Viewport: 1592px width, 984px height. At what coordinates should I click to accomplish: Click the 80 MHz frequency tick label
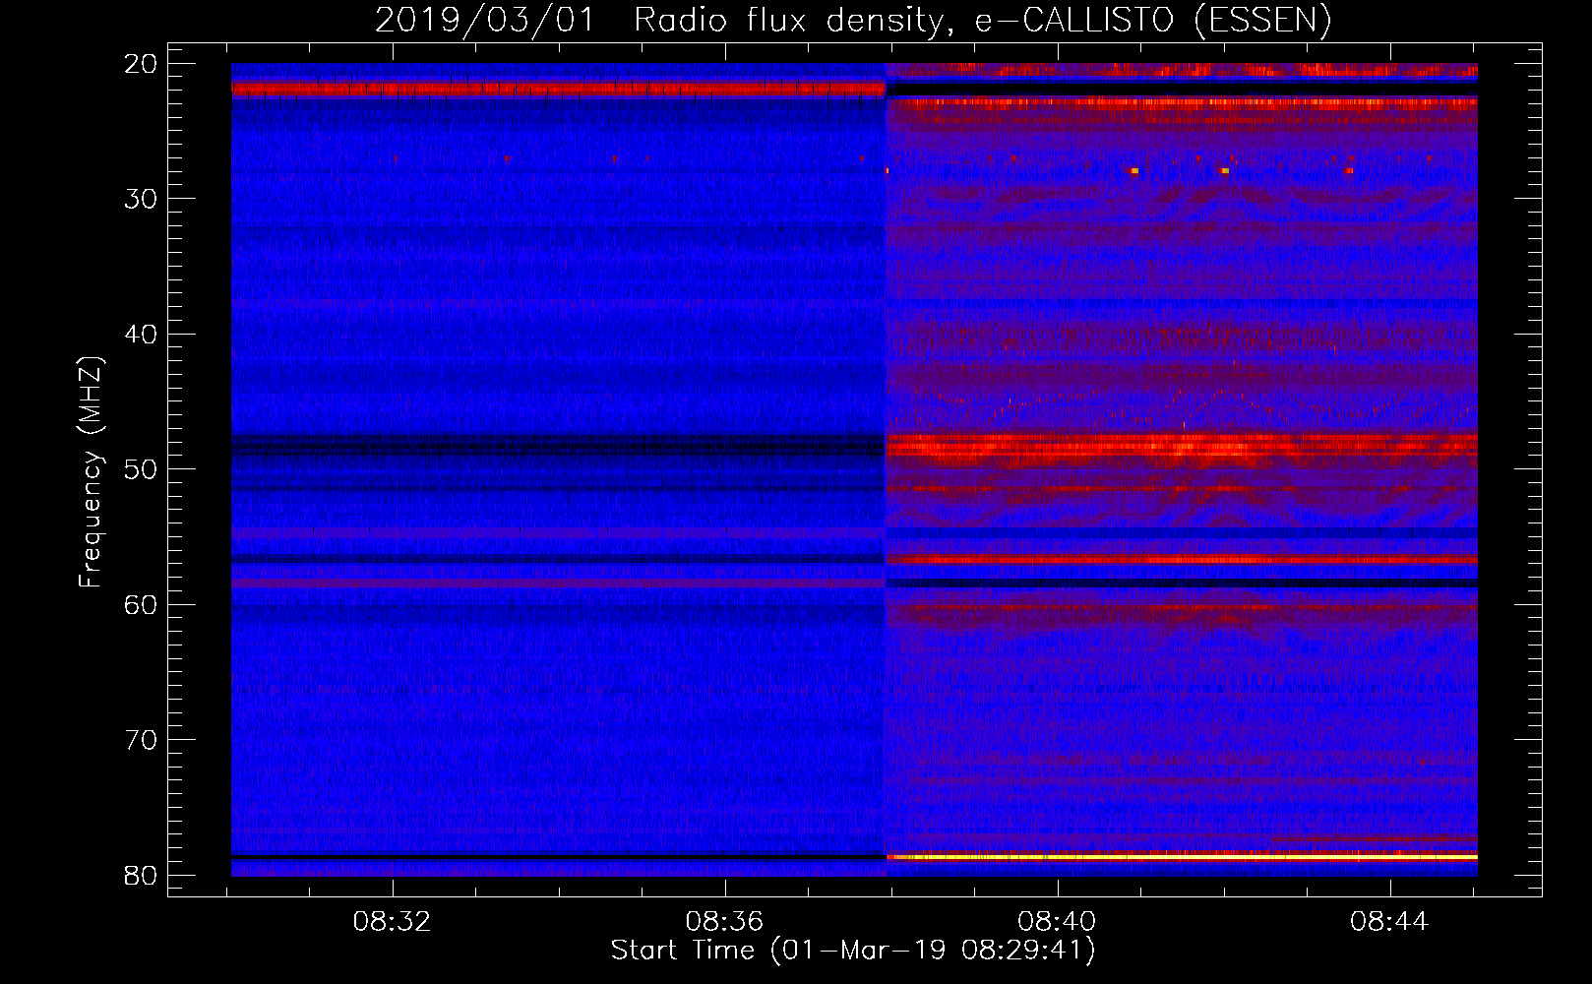pos(141,875)
